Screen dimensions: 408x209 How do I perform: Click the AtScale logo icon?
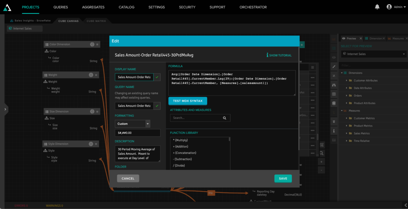click(7, 8)
